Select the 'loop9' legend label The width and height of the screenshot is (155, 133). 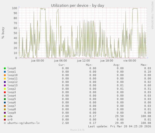[x=12, y=113]
